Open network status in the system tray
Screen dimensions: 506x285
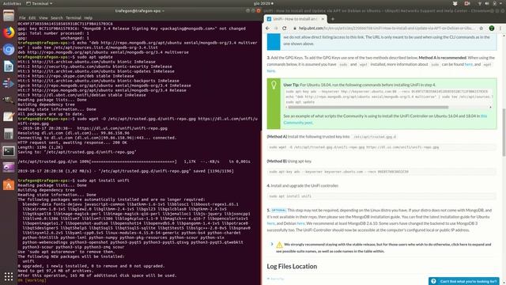pos(480,3)
